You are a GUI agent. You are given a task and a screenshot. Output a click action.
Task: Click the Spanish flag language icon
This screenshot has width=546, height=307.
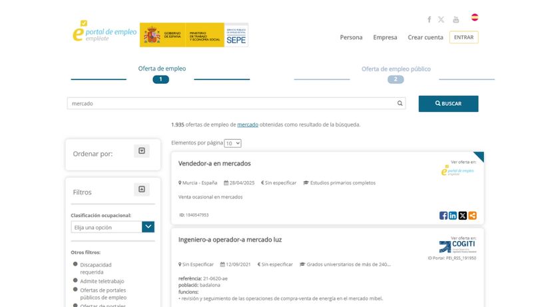point(475,17)
